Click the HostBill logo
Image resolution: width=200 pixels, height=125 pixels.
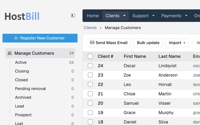[x=22, y=16]
